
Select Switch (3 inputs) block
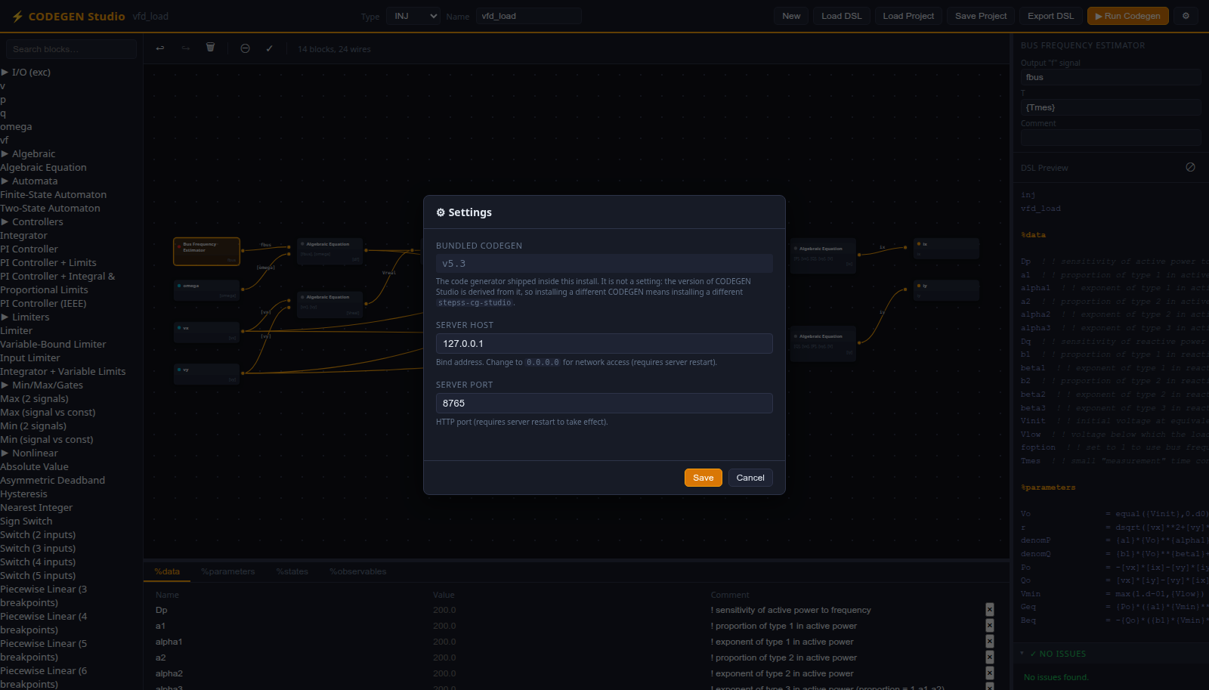click(38, 548)
